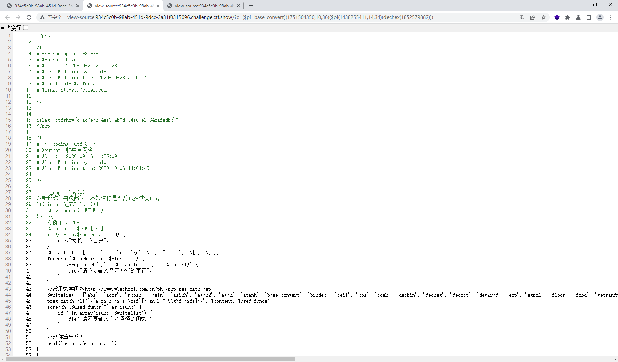
Task: Close the third view-source tab
Action: pyautogui.click(x=238, y=6)
